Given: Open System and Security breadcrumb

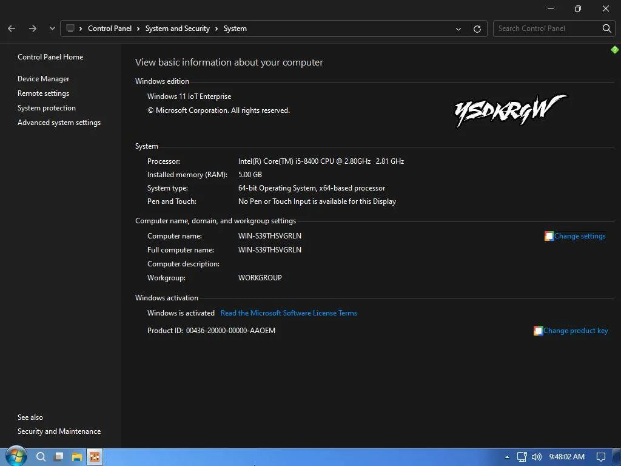Looking at the screenshot, I should 178,29.
